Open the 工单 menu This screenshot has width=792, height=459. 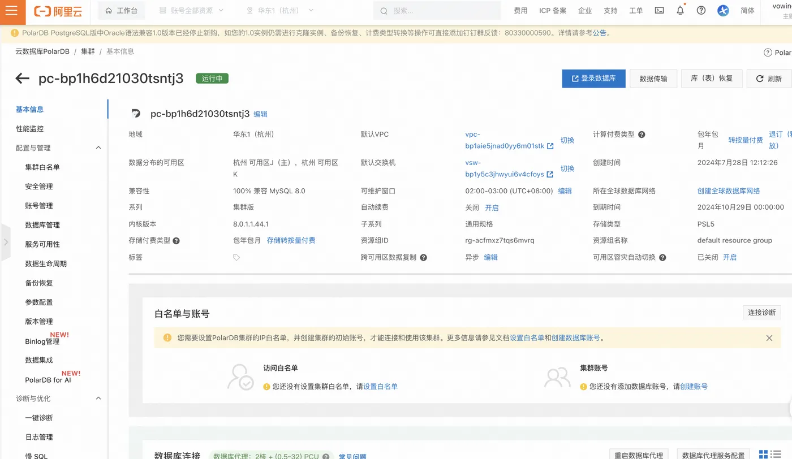[636, 11]
